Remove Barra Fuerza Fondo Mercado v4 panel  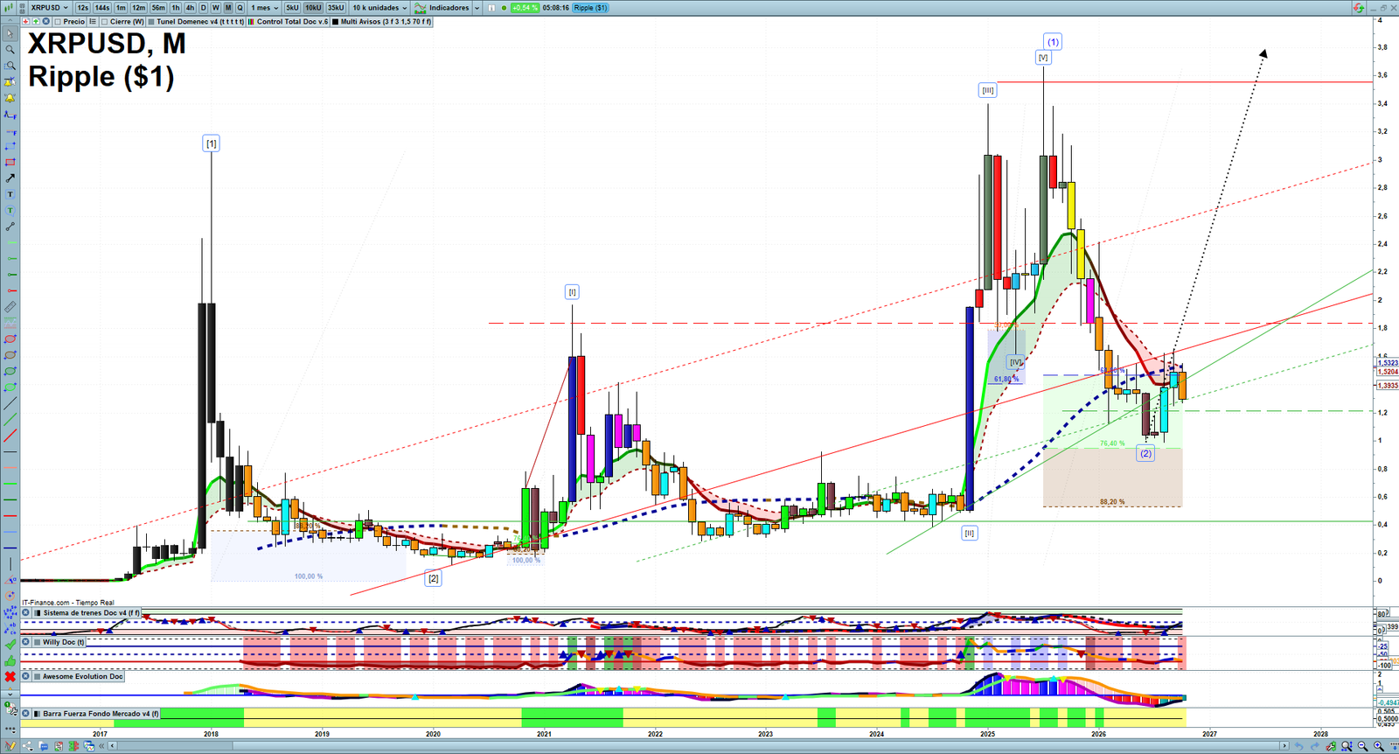coord(26,714)
